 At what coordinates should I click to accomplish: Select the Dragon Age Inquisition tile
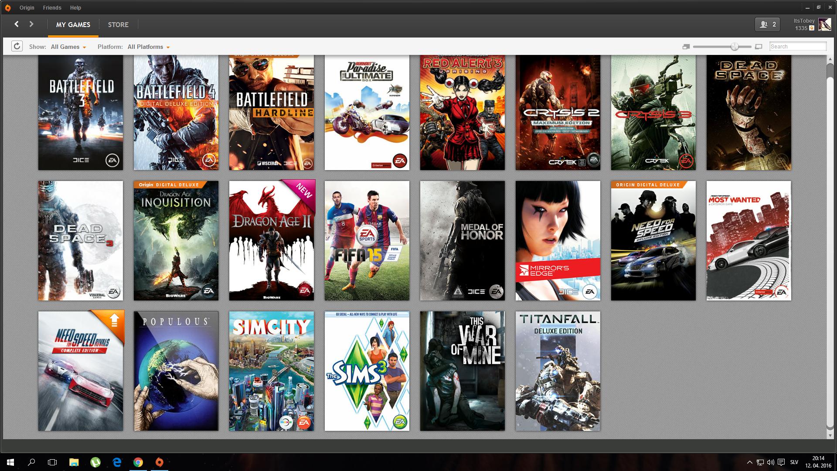(x=176, y=241)
